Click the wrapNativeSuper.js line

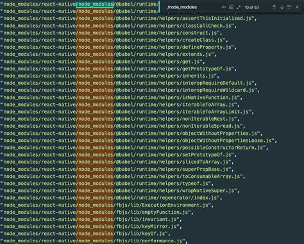coord(120,191)
